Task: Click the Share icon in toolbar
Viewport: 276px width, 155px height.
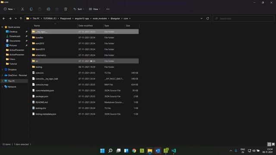Action: [57, 9]
